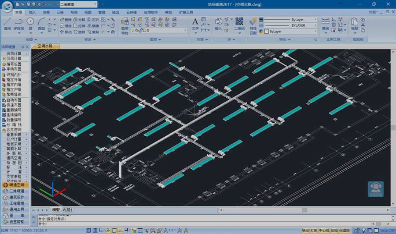Click 暖通空调 in the left panel
The height and width of the screenshot is (234, 396).
click(16, 185)
